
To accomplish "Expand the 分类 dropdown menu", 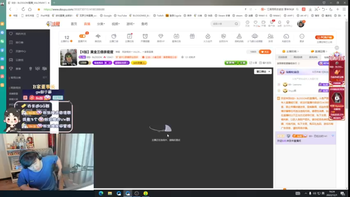I will click(x=101, y=24).
